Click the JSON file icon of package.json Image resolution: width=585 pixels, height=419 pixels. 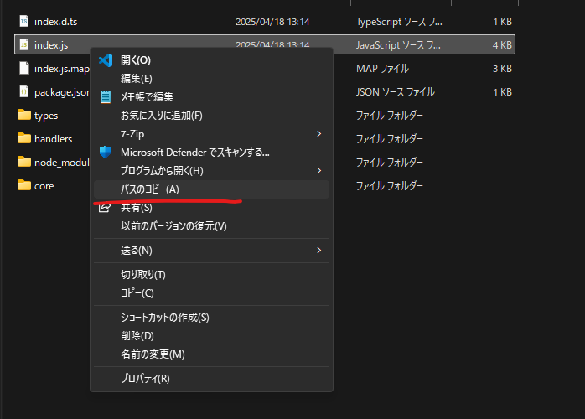pos(23,92)
